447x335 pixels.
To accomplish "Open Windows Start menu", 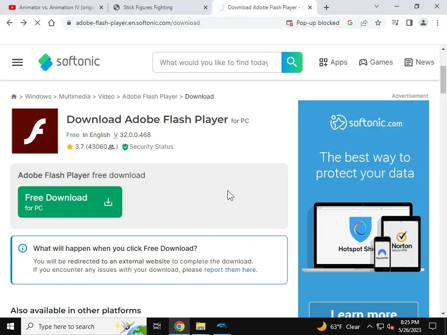I will (10, 326).
